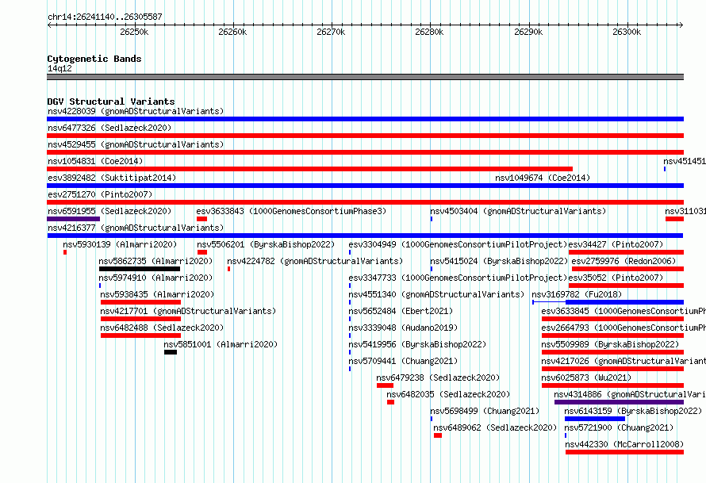706x483 pixels.
Task: Select the blue bar of nsv4228039
Action: point(365,119)
